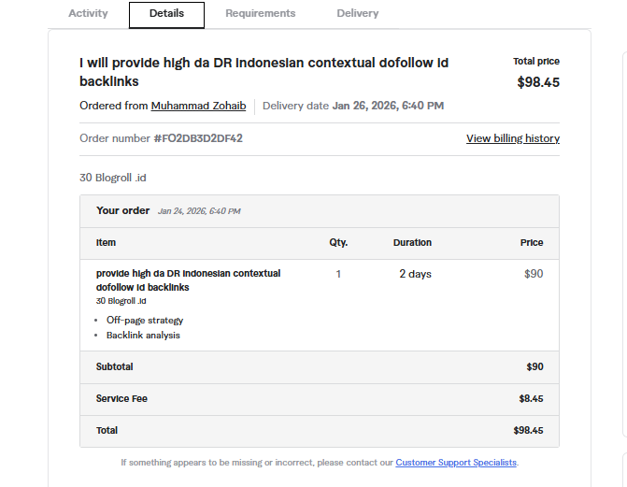Click the order title heading

tap(264, 72)
